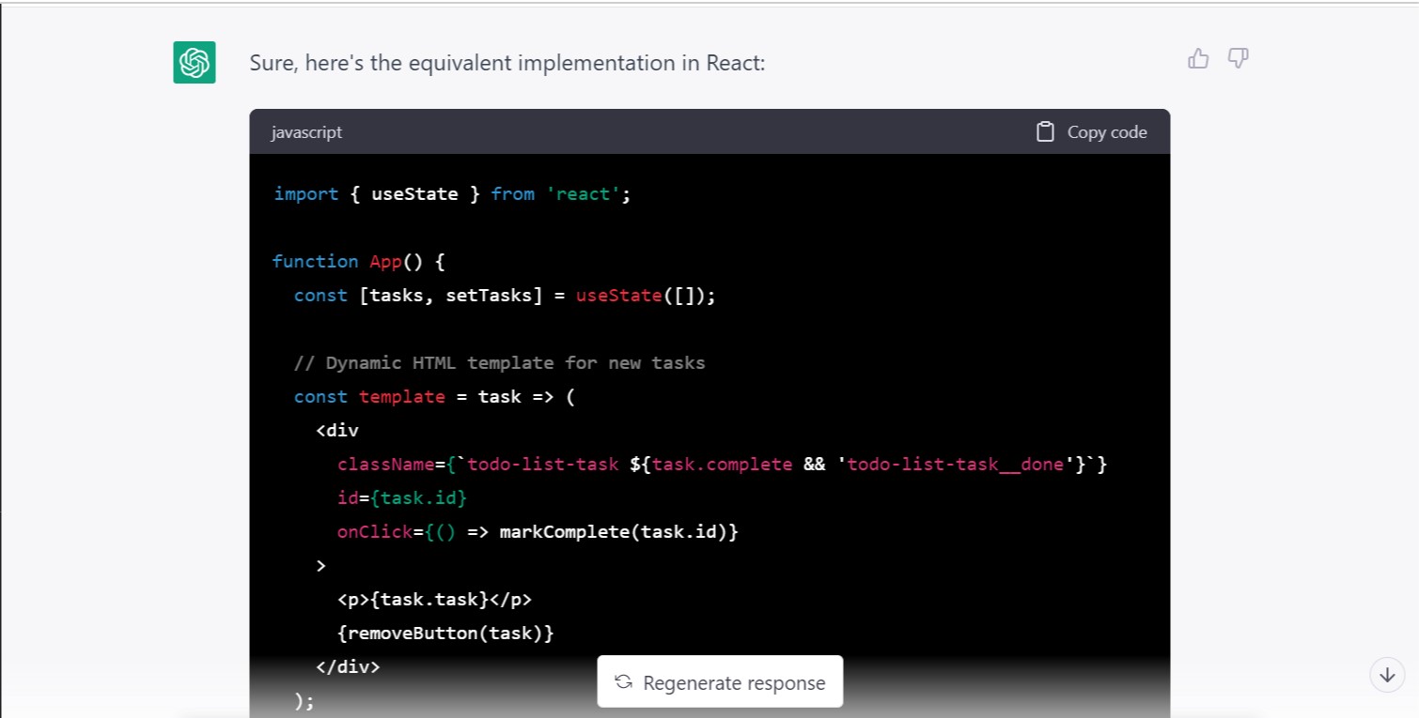This screenshot has height=718, width=1419.
Task: Click the onClick markComplete handler line
Action: coord(538,532)
